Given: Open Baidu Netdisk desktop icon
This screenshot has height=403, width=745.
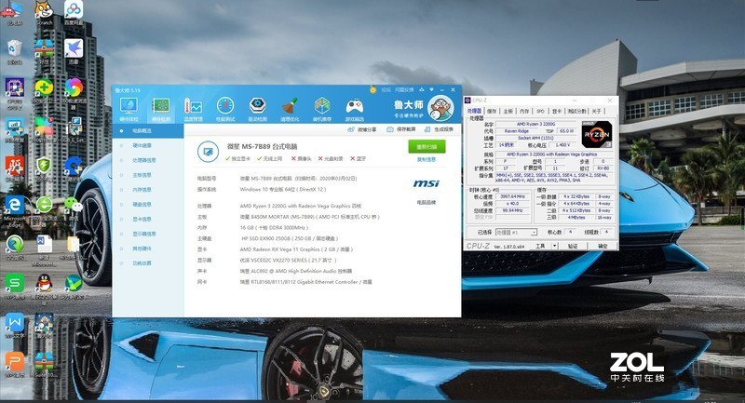Looking at the screenshot, I should [74, 13].
